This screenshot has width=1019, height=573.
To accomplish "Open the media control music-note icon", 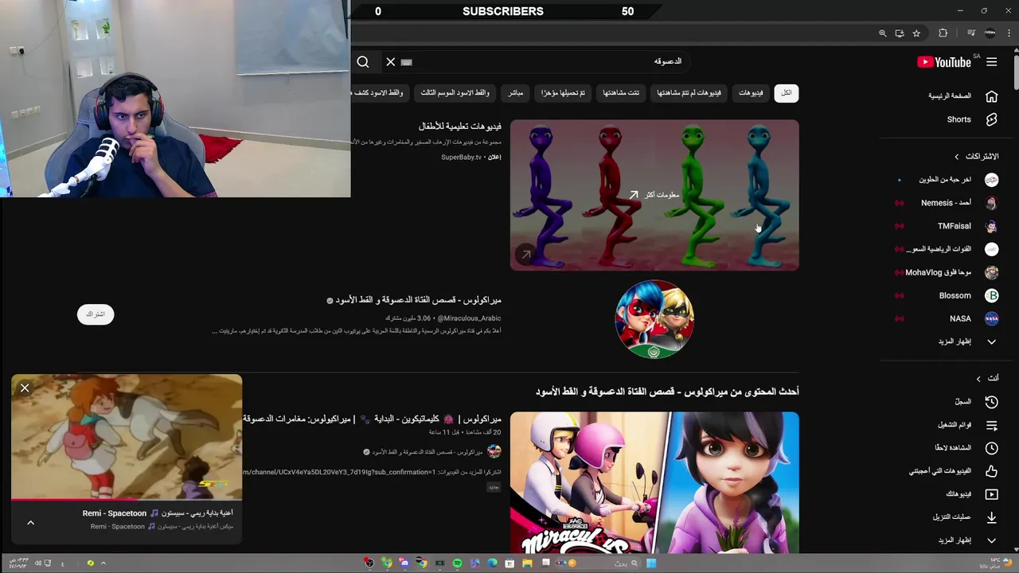I will point(971,33).
